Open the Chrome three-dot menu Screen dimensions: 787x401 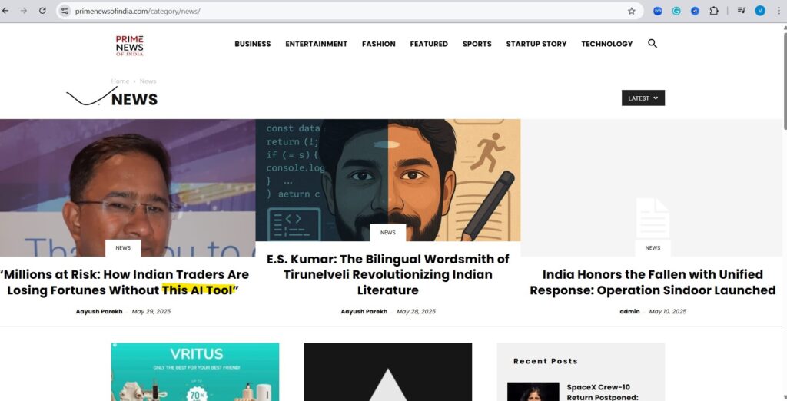coord(779,11)
